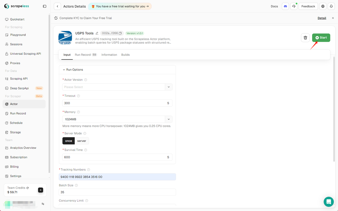338x211 pixels.
Task: Go back using the back arrow
Action: click(x=57, y=6)
